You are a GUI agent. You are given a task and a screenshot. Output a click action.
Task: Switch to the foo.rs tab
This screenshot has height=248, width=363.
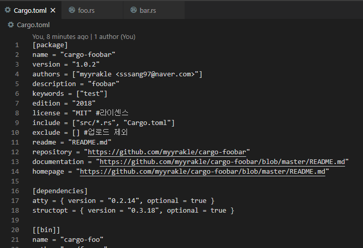tap(85, 10)
